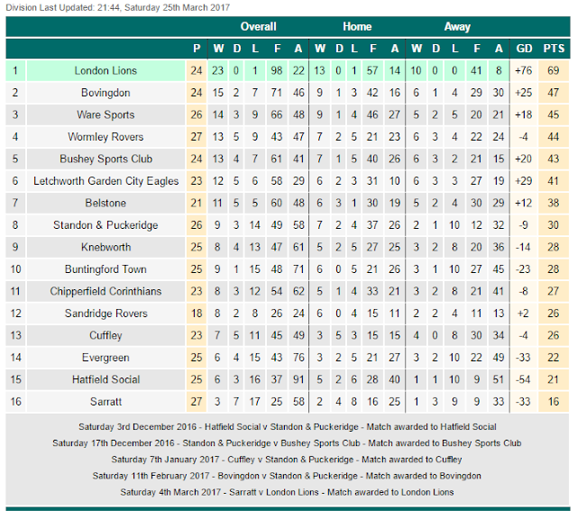Open Buntingford Town team entry
Viewport: 577px width, 519px height.
[105, 269]
